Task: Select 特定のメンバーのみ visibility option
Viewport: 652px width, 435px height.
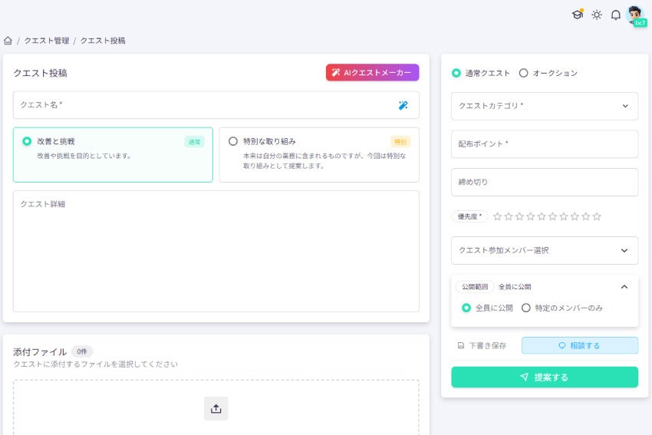Action: (x=526, y=308)
